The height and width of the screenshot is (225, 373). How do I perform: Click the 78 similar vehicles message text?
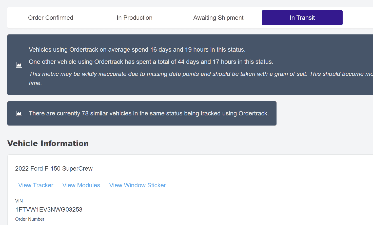(x=149, y=113)
